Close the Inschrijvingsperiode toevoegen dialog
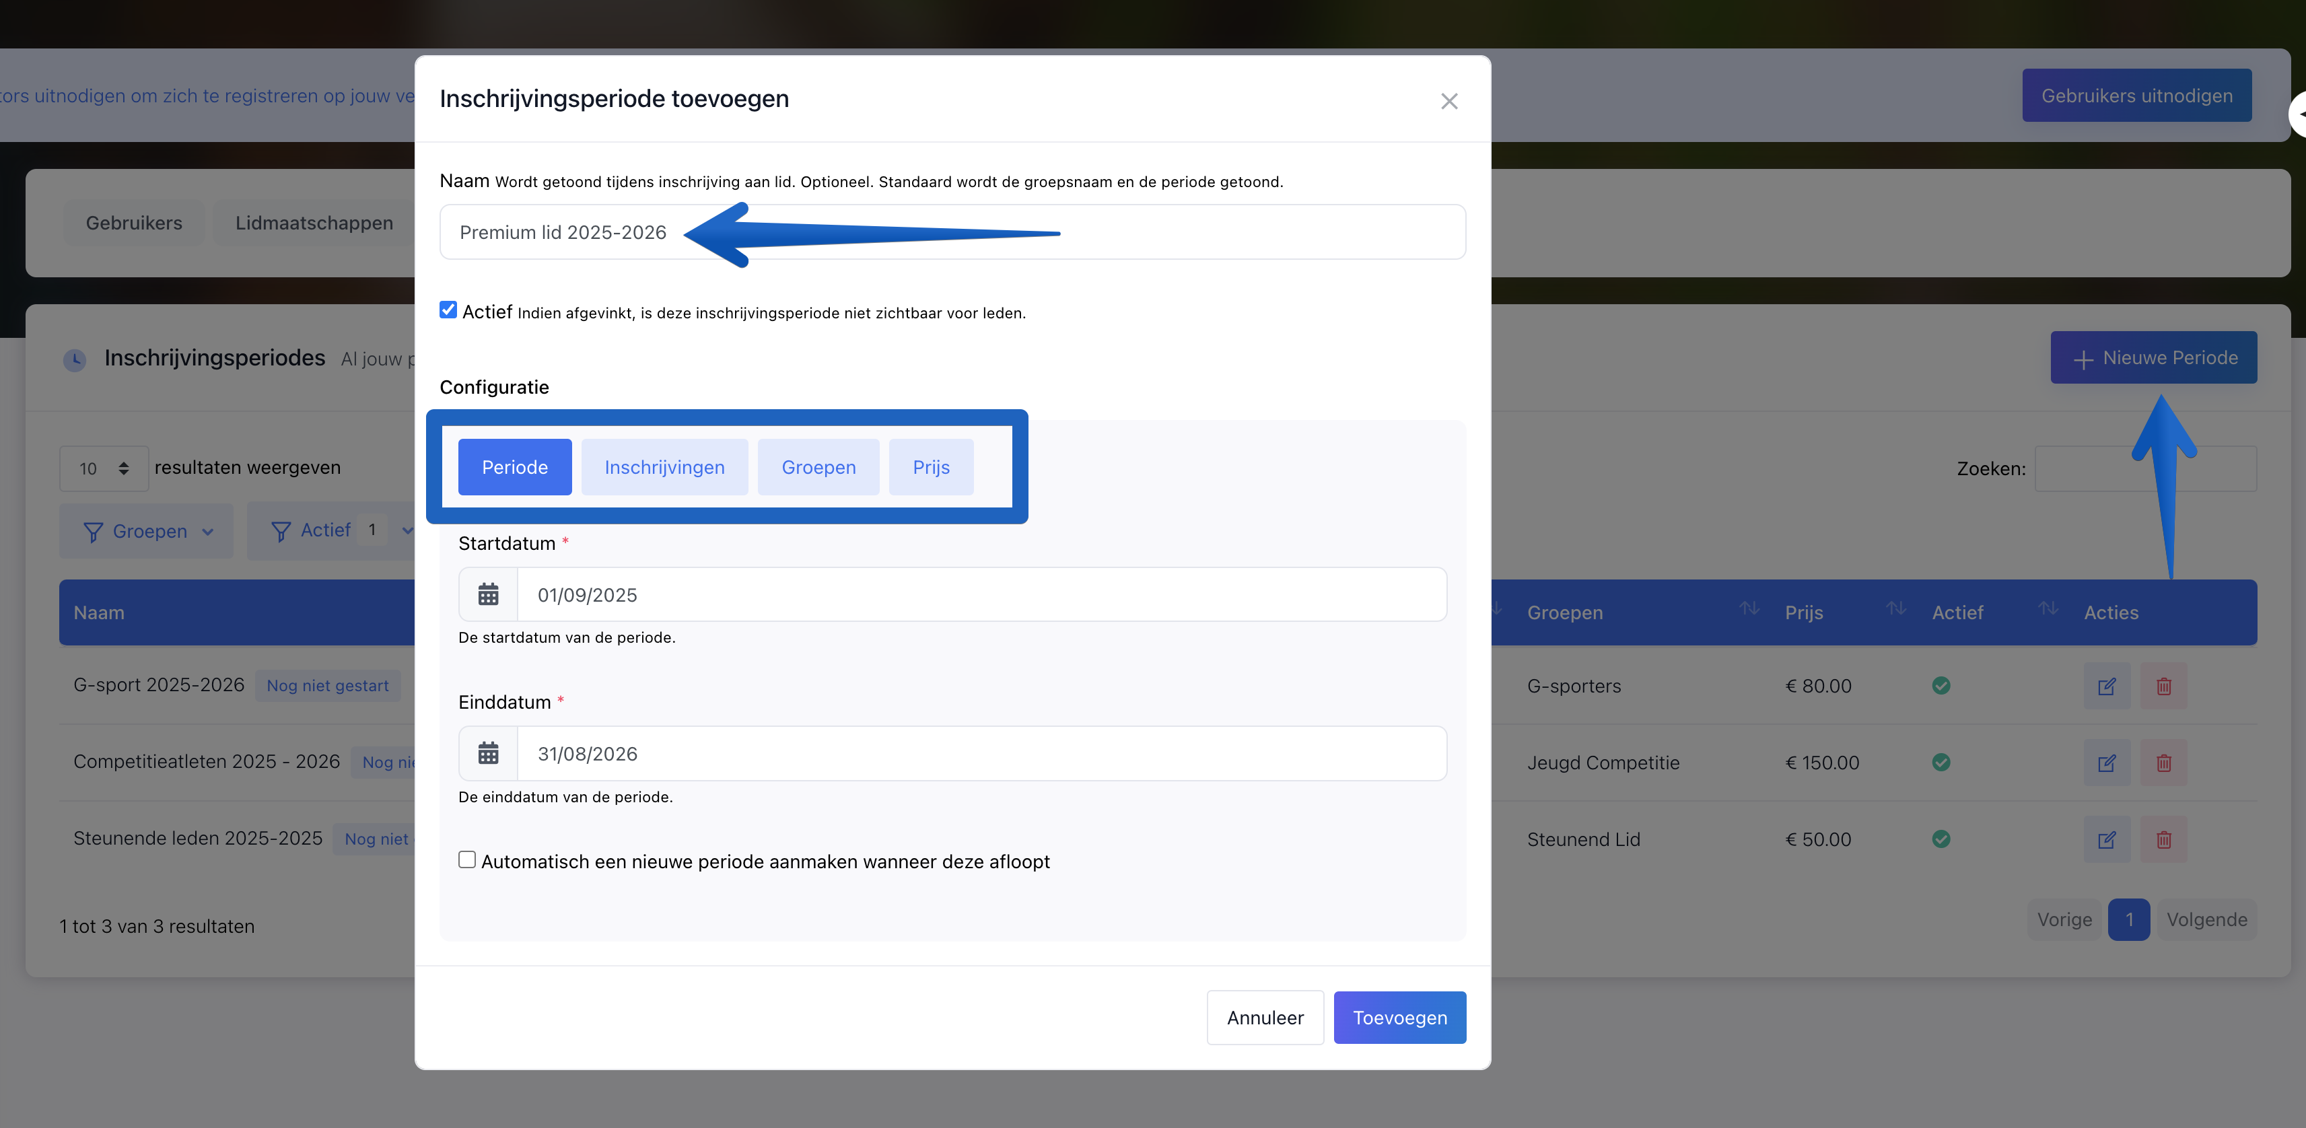 coord(1448,101)
